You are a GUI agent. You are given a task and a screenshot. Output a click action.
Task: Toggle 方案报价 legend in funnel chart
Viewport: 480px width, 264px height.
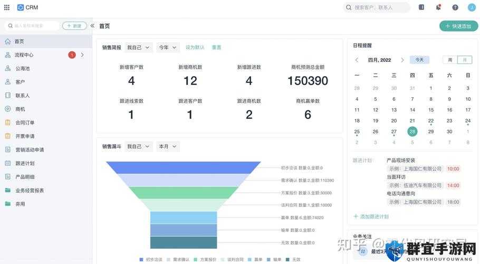pos(205,259)
